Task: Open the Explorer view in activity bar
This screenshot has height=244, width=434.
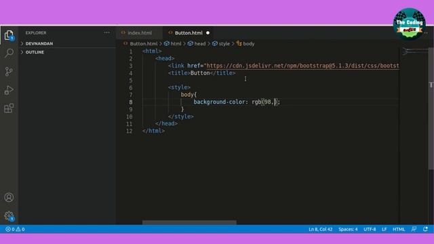Action: tap(9, 35)
